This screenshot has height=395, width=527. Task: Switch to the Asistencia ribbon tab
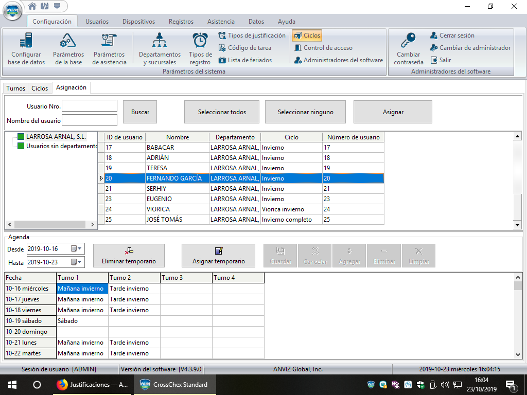(221, 22)
